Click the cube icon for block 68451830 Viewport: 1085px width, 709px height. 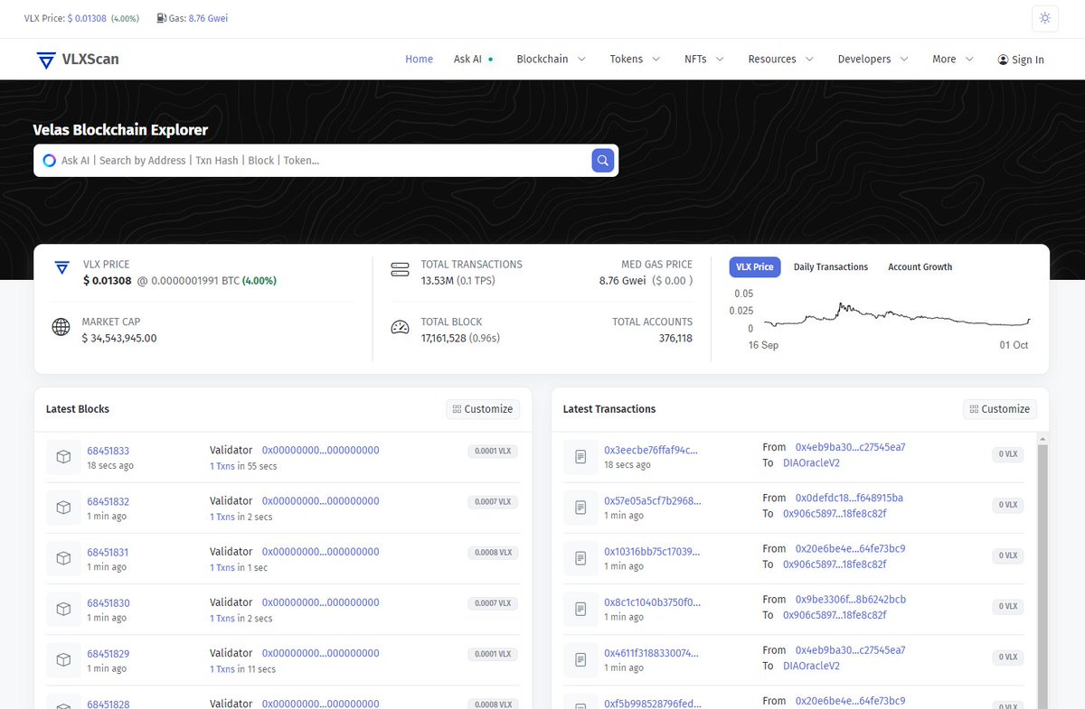click(64, 610)
